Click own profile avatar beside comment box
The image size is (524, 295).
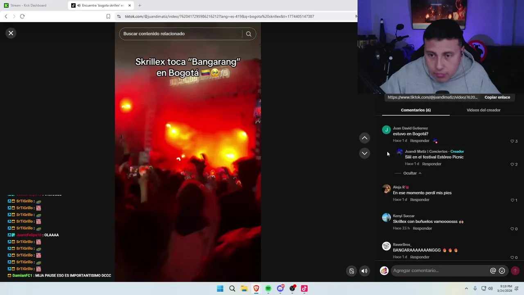384,271
